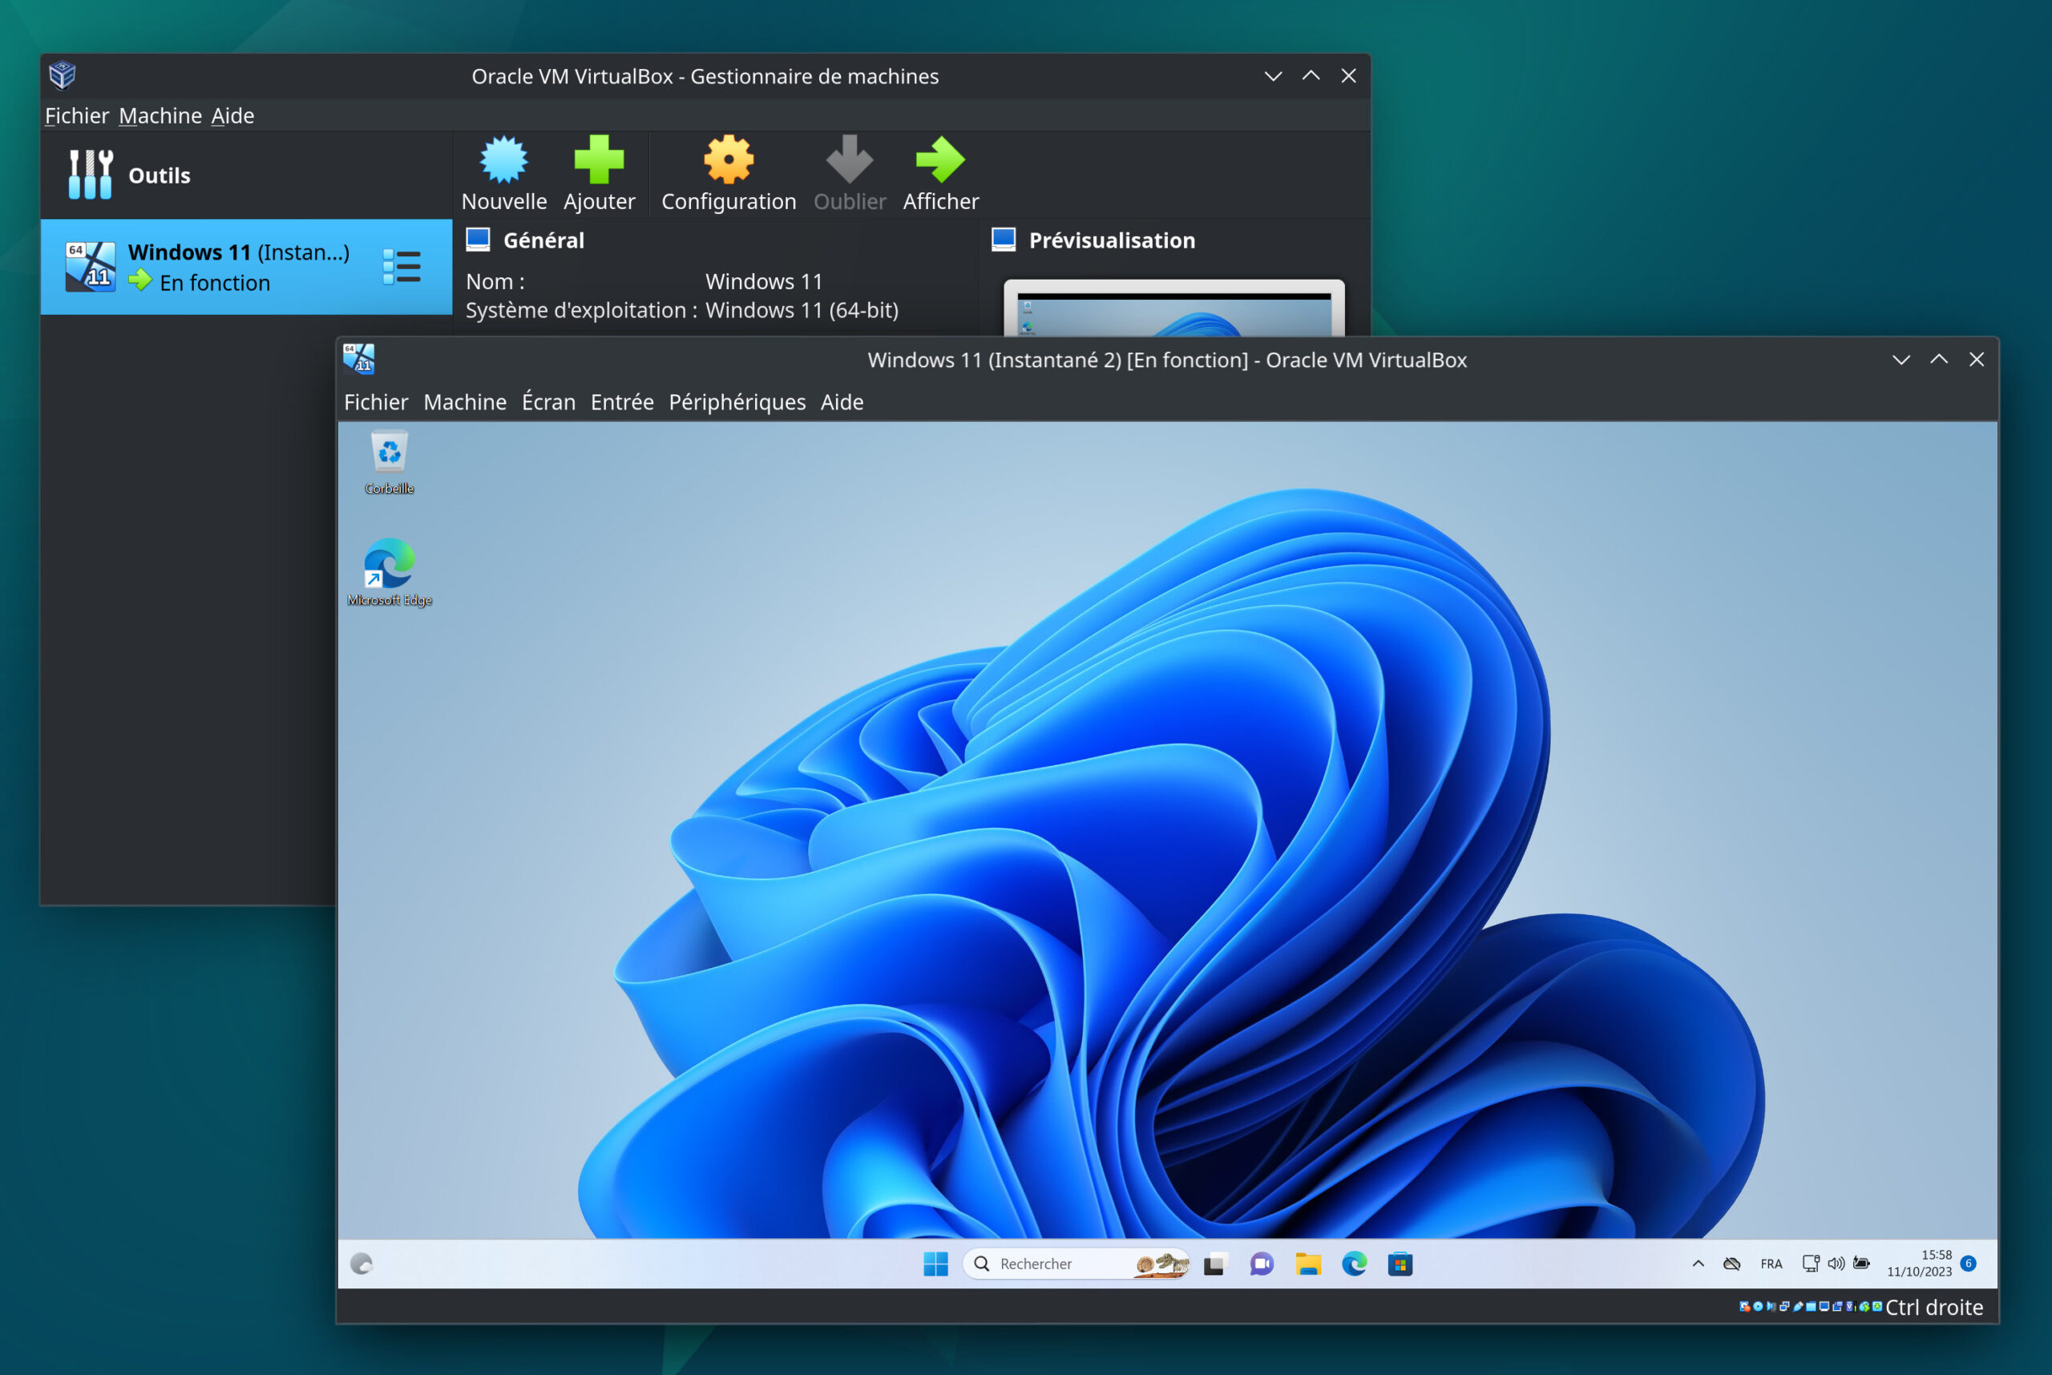Viewport: 2052px width, 1375px height.
Task: Select the Microsoft Edge desktop shortcut
Action: click(390, 573)
